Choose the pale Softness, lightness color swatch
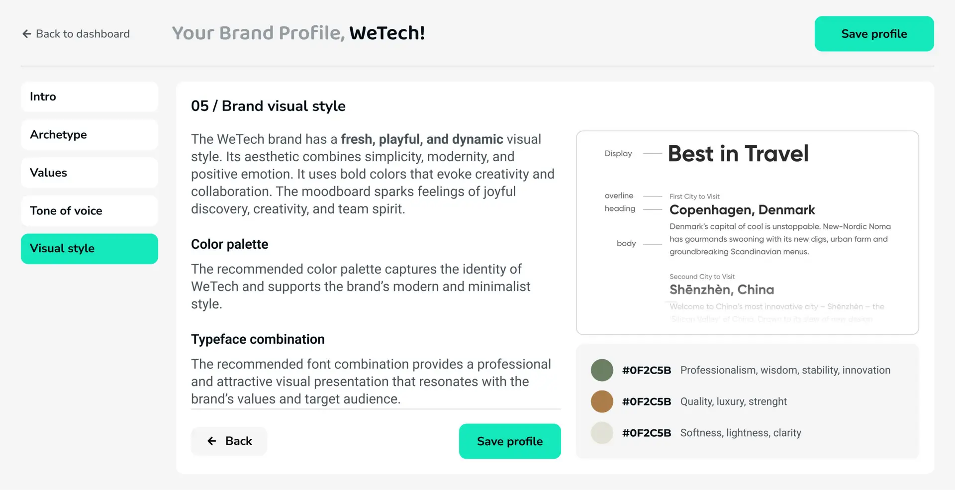The height and width of the screenshot is (490, 955). (x=602, y=433)
